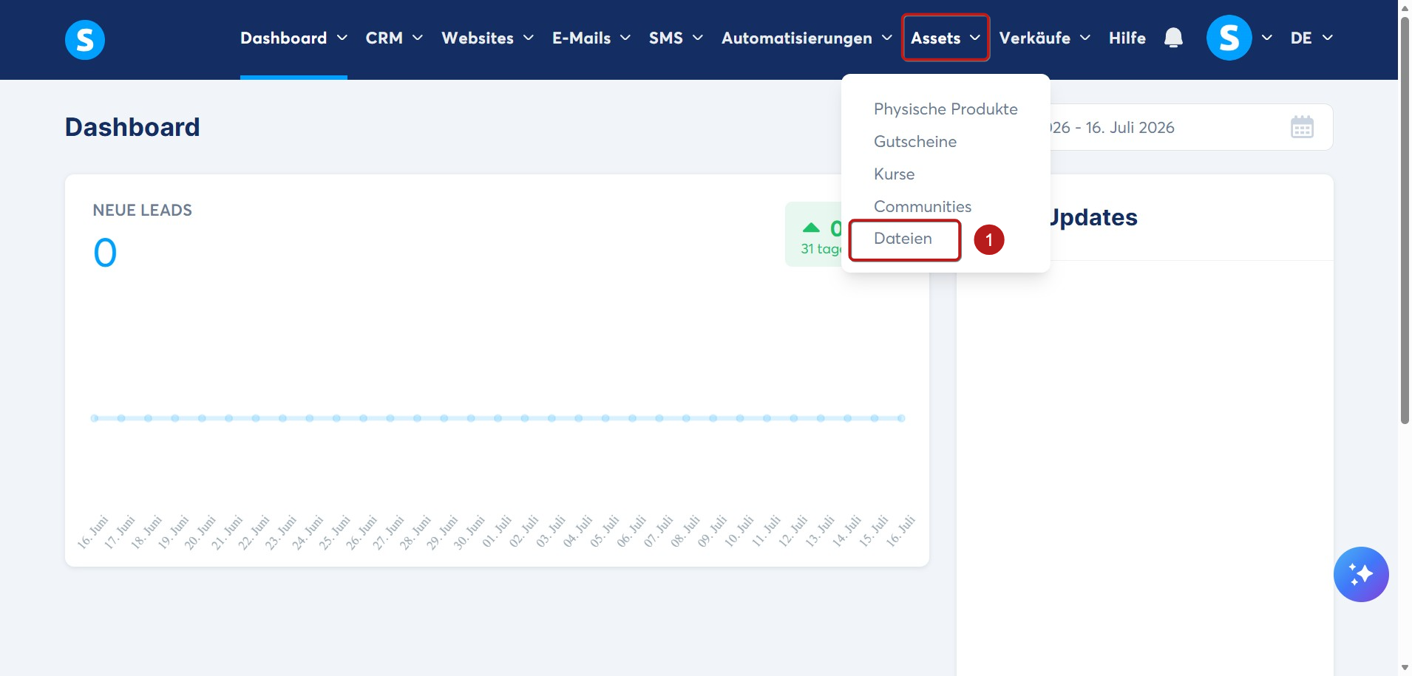
Task: Collapse the Assets dropdown menu
Action: [946, 38]
